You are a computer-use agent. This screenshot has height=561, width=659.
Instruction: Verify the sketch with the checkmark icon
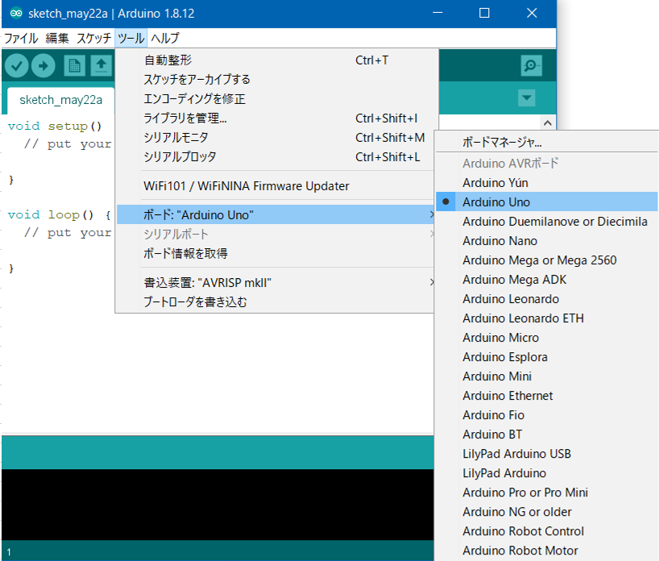(x=16, y=65)
